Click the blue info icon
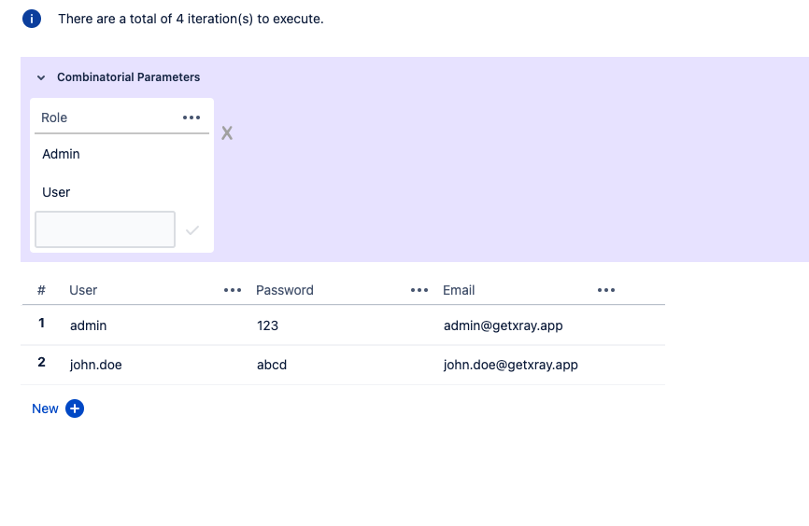Viewport: 809px width, 526px height. point(32,19)
